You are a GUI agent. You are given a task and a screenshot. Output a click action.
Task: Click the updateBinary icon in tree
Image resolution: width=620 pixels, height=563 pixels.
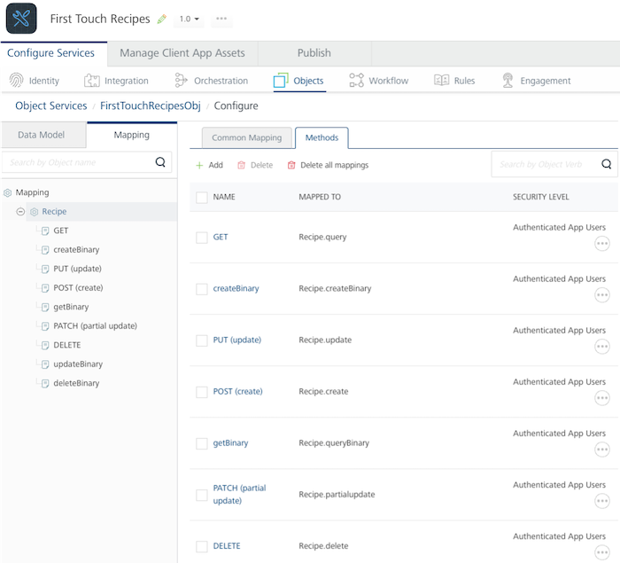click(45, 364)
